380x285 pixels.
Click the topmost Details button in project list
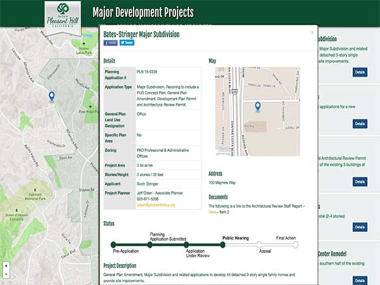[359, 72]
